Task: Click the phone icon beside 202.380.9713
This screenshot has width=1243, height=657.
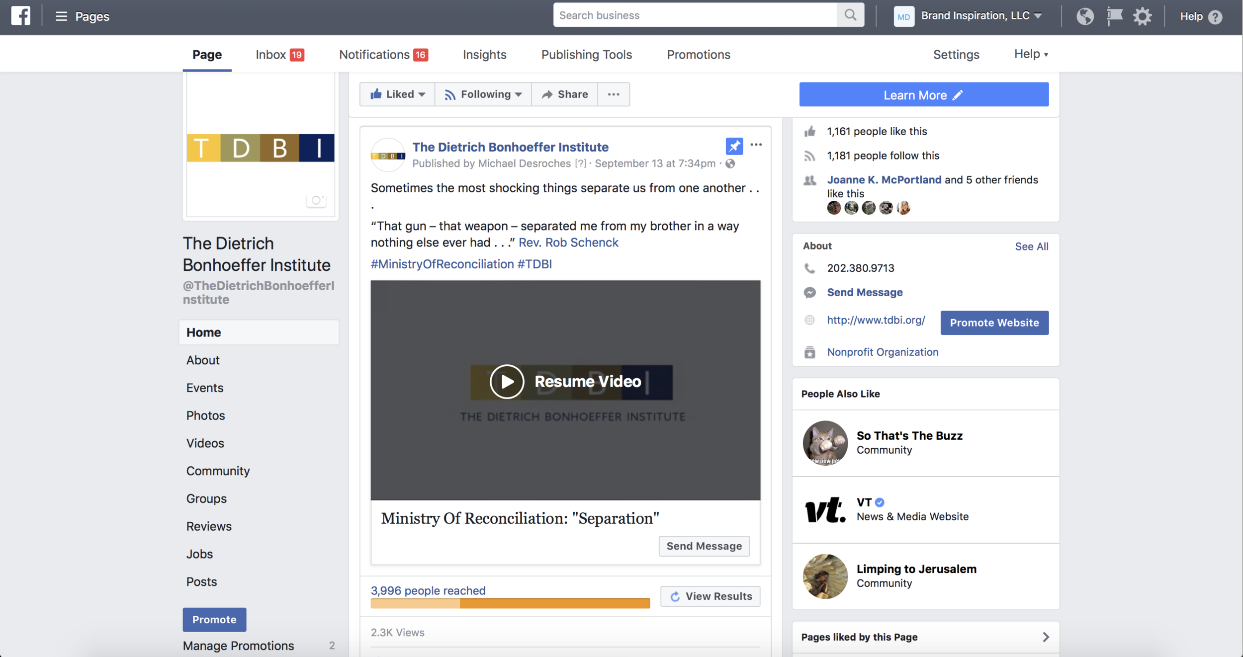Action: 809,268
